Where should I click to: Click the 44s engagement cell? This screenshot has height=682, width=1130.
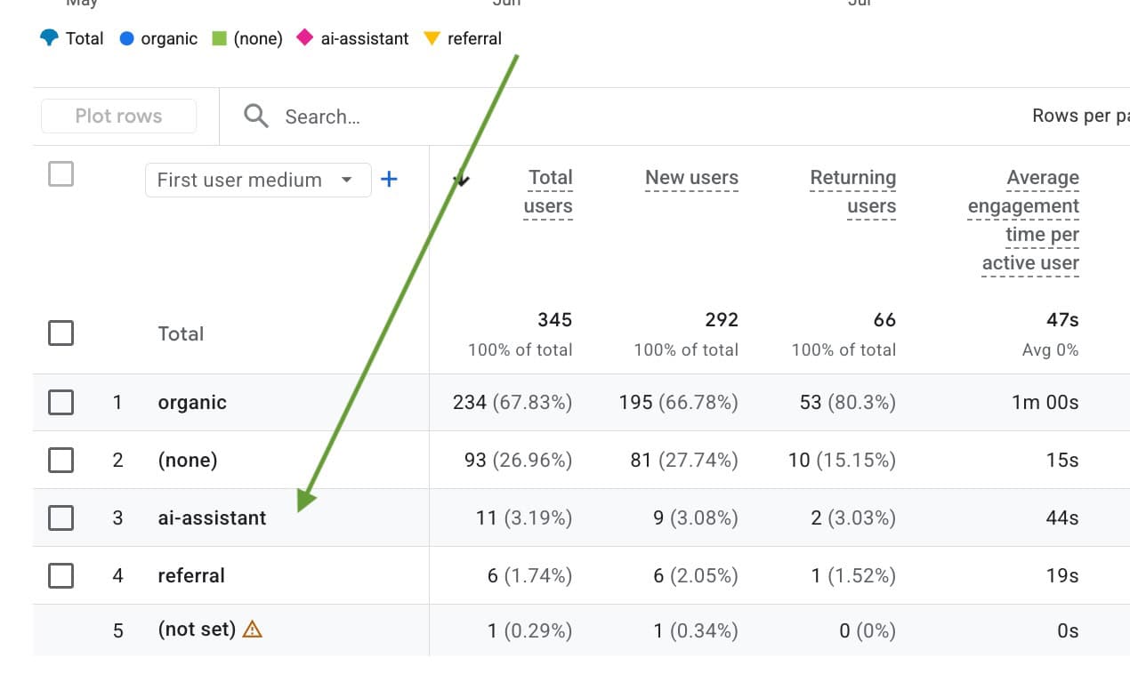[1062, 518]
